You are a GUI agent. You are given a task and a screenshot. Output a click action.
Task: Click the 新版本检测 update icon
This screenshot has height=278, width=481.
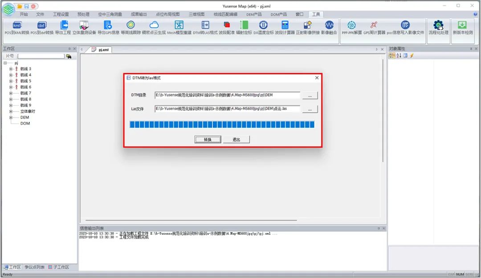coord(463,27)
